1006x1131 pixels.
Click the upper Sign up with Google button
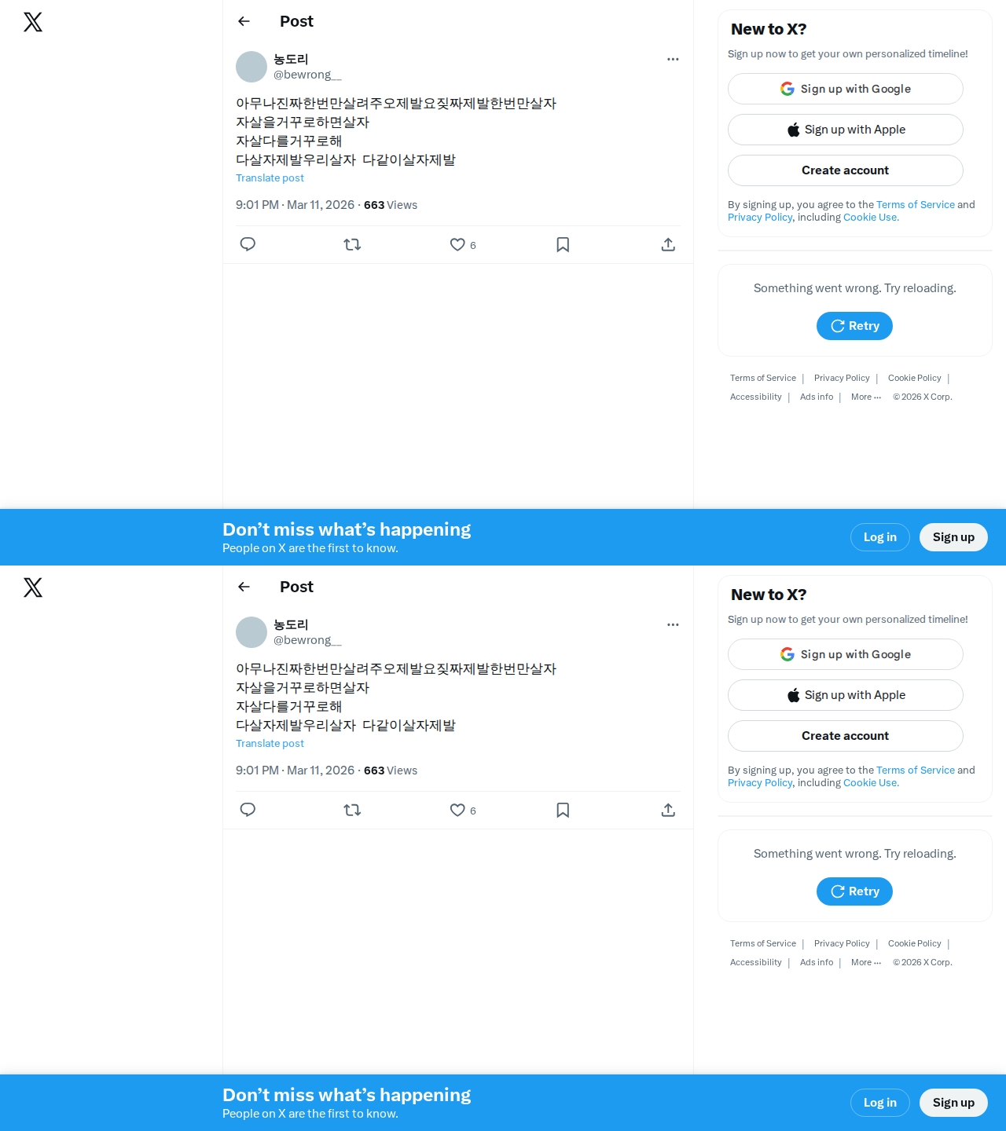click(x=846, y=89)
